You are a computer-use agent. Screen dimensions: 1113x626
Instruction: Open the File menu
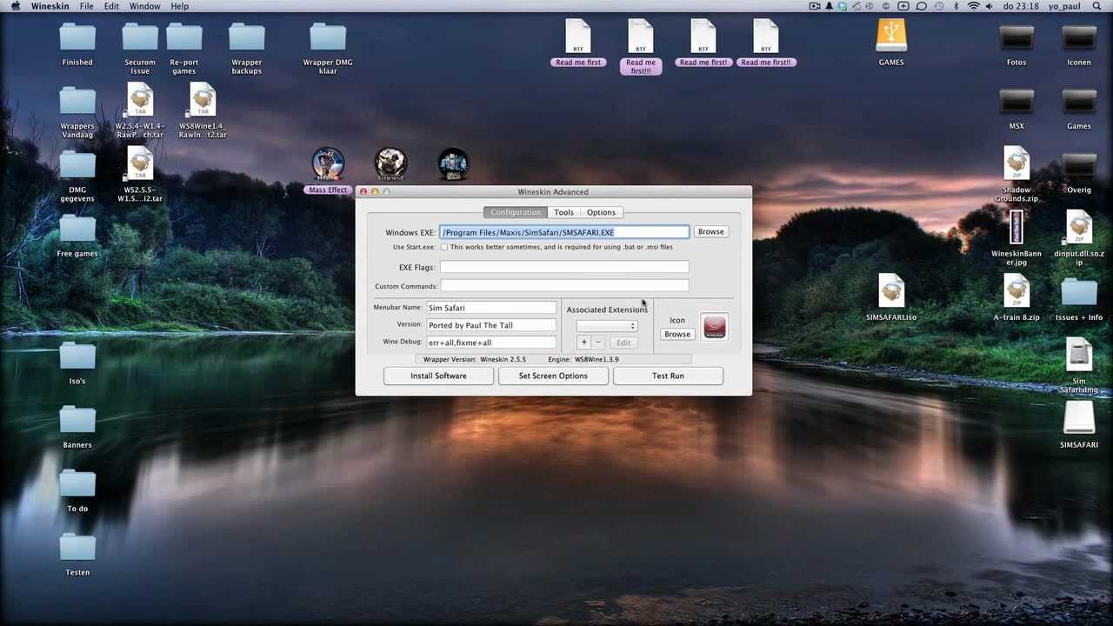point(87,6)
